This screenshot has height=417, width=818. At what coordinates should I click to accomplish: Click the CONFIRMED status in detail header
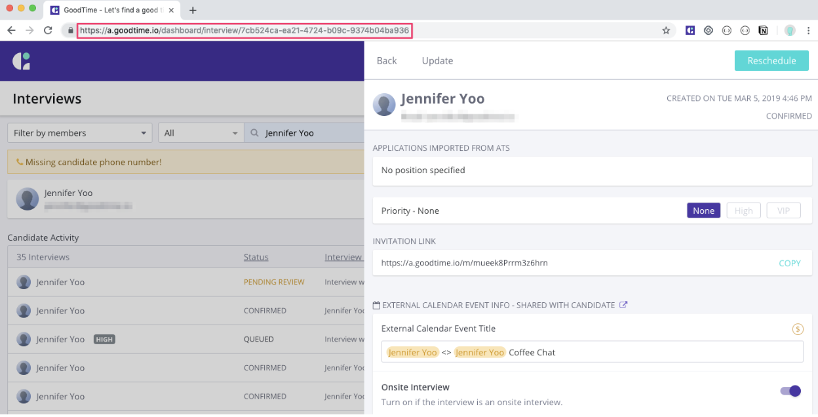(789, 116)
